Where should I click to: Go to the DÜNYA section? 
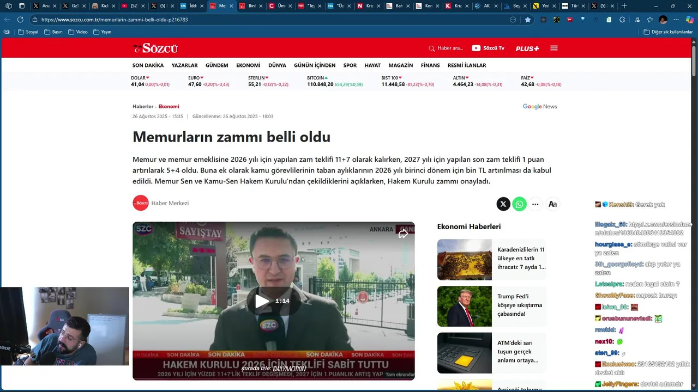tap(277, 65)
